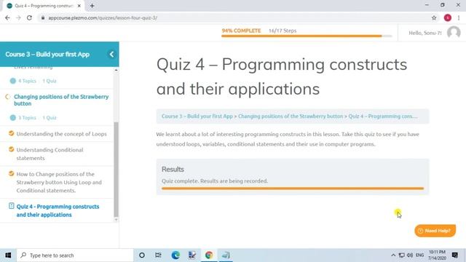466x262 pixels.
Task: Bookmark this page with star icon
Action: coord(434,17)
